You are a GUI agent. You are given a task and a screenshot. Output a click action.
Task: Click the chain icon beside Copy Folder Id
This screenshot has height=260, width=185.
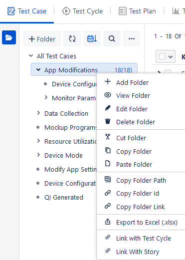108,193
